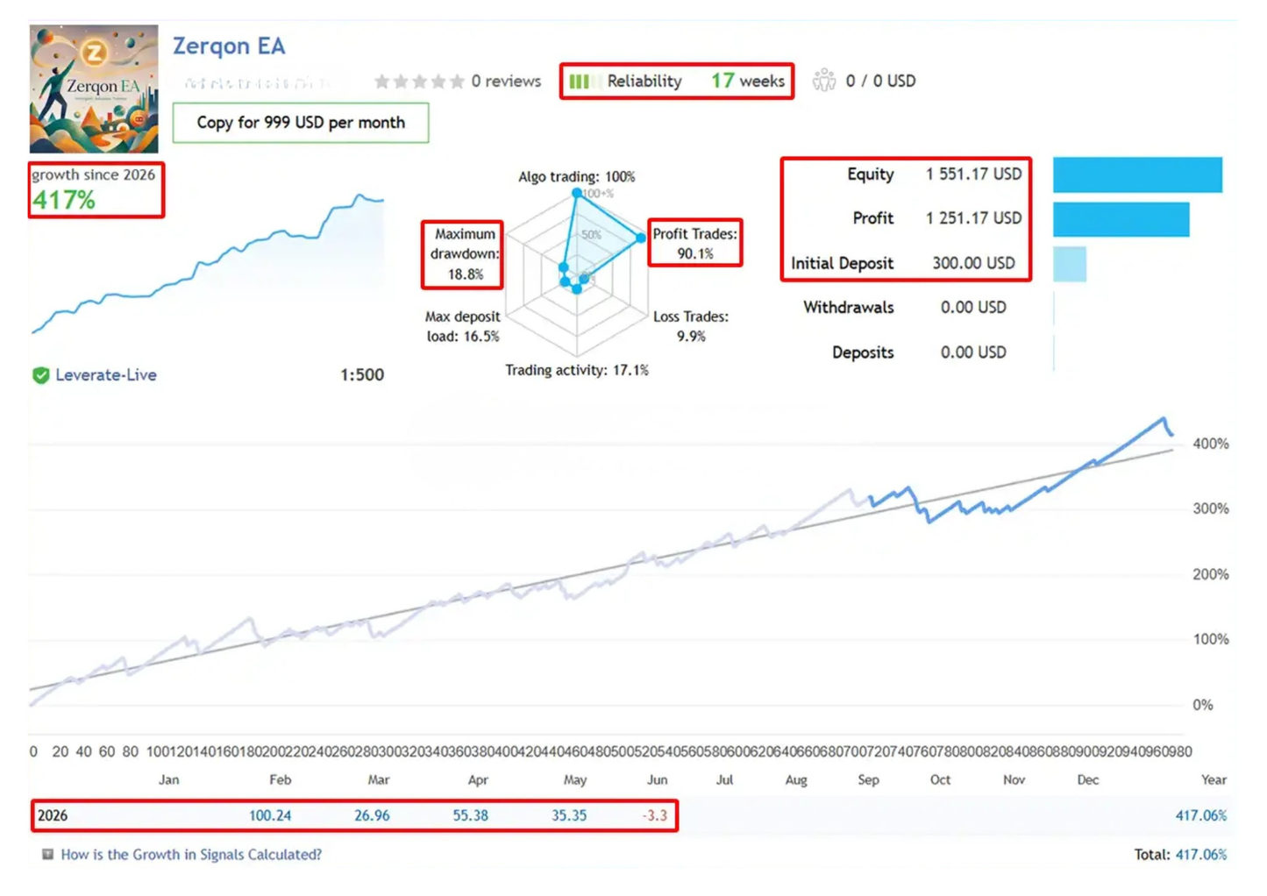Open the Zerqon EA title link
The image size is (1267, 896).
(229, 46)
